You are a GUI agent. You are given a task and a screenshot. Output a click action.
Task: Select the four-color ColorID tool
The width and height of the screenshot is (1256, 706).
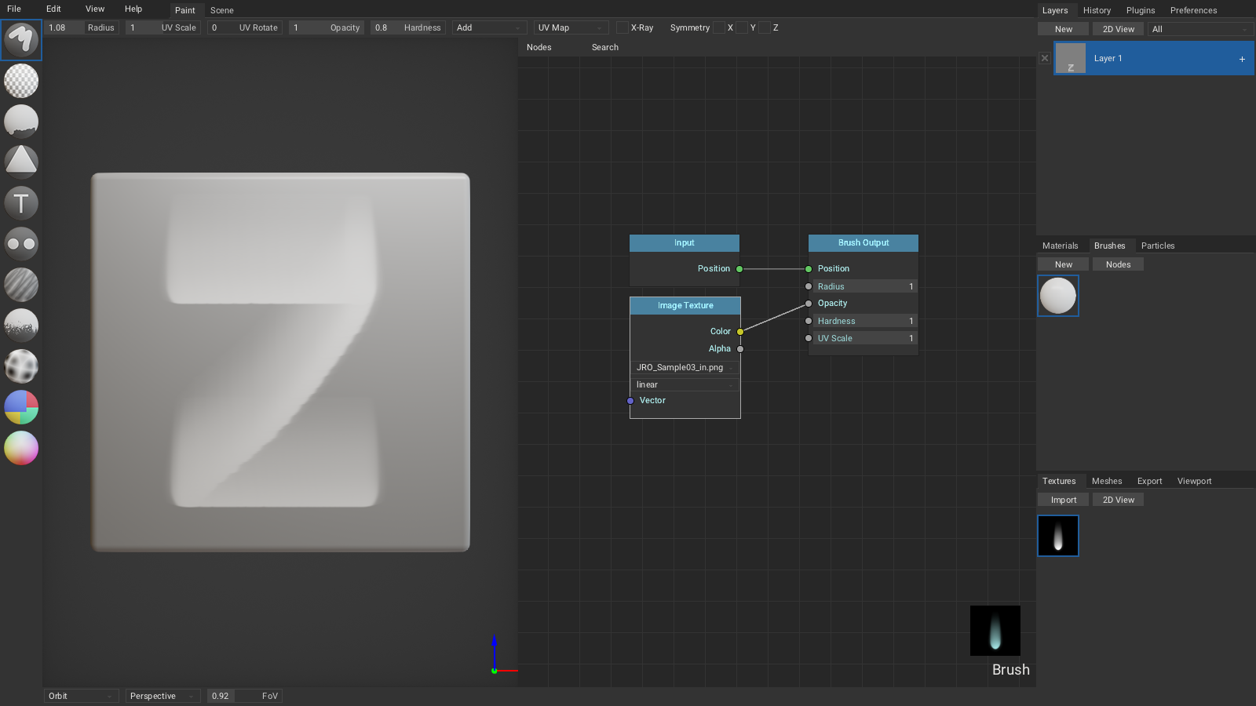[x=21, y=407]
